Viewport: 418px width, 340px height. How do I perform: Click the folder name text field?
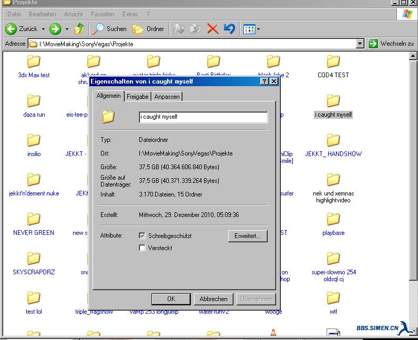tap(203, 117)
